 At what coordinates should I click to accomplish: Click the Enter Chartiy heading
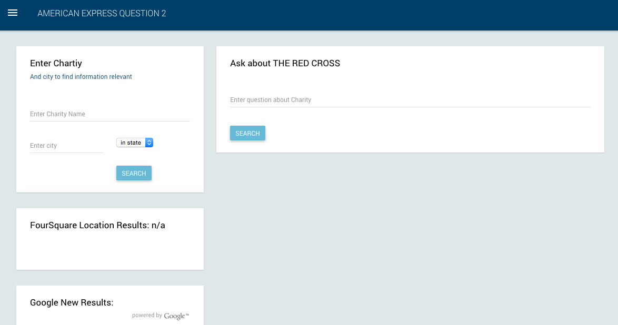pyautogui.click(x=56, y=64)
